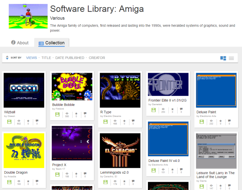This screenshot has height=190, width=242.
Task: Open the Double Dragon thumbnail
Action: [x=24, y=151]
